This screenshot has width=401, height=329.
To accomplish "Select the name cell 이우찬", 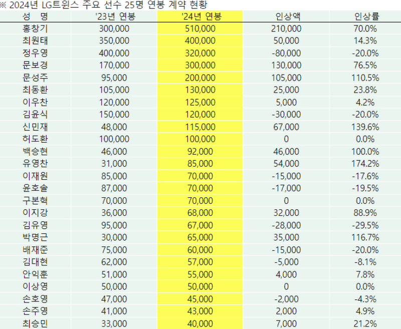I will (35, 102).
